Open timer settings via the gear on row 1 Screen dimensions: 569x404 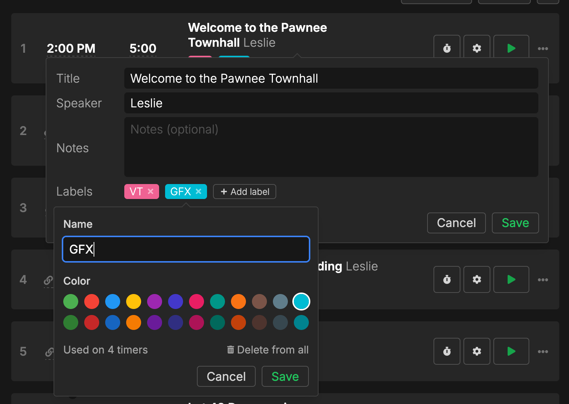point(477,48)
